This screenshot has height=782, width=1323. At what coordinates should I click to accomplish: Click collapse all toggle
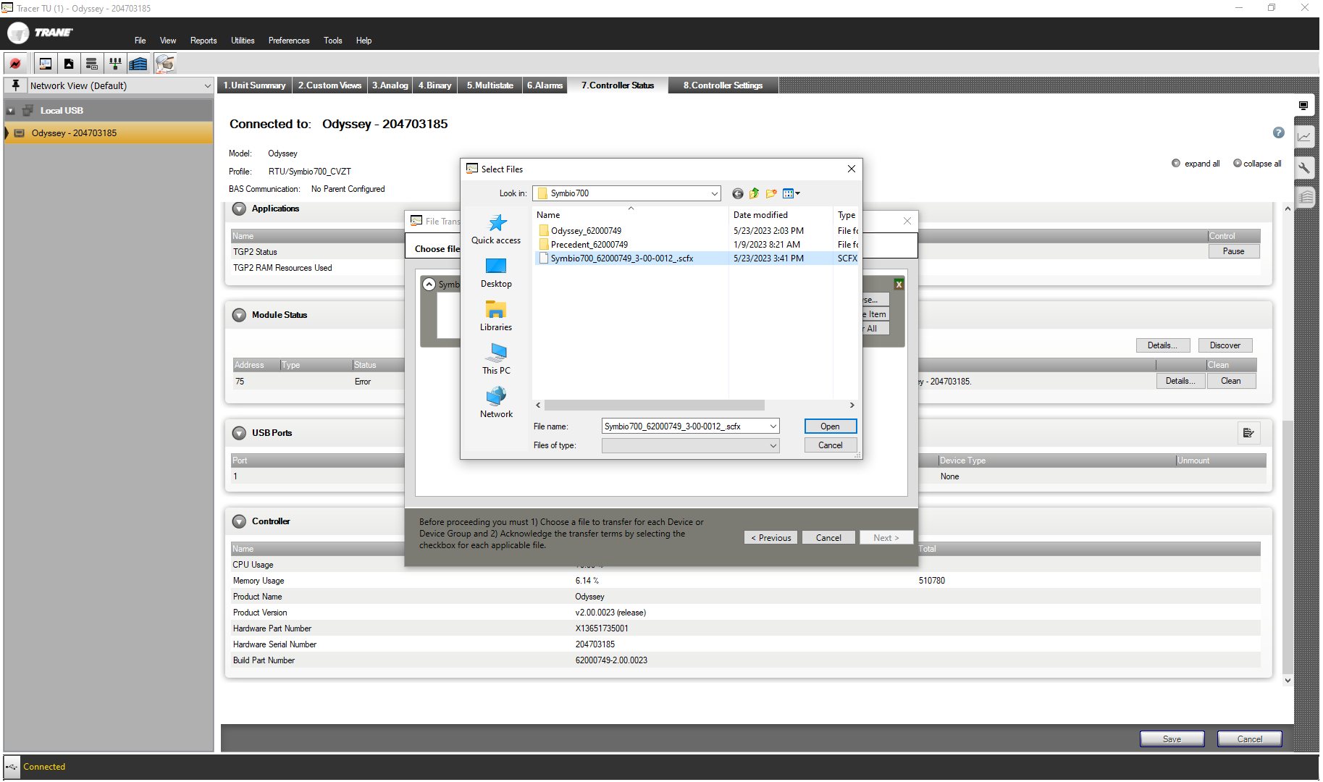[1257, 164]
